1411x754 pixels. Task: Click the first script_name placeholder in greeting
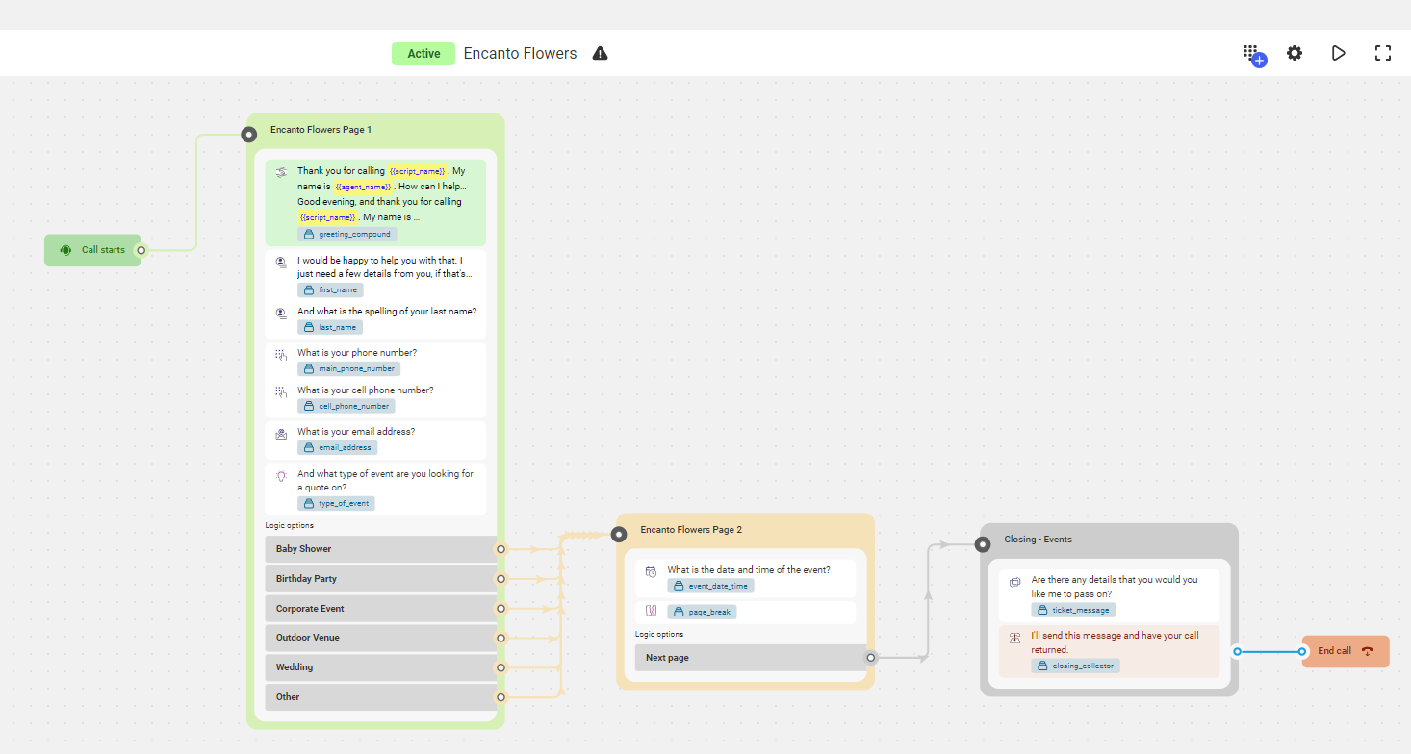click(x=418, y=171)
